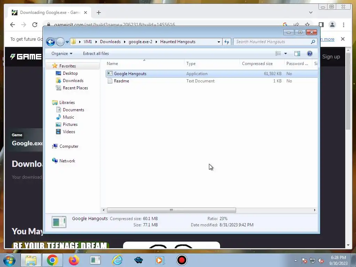Click Haunted Hangouts breadcrumb segment
This screenshot has height=267, width=356.
pyautogui.click(x=178, y=42)
